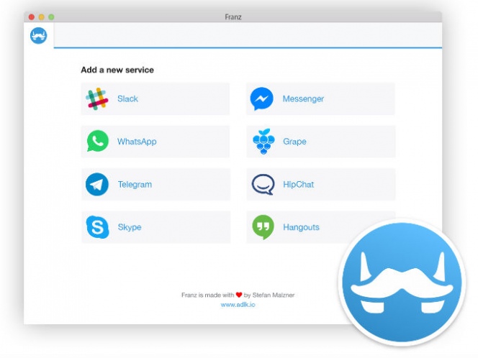478x358 pixels.
Task: Choose the Telegram paper plane icon
Action: coord(96,185)
